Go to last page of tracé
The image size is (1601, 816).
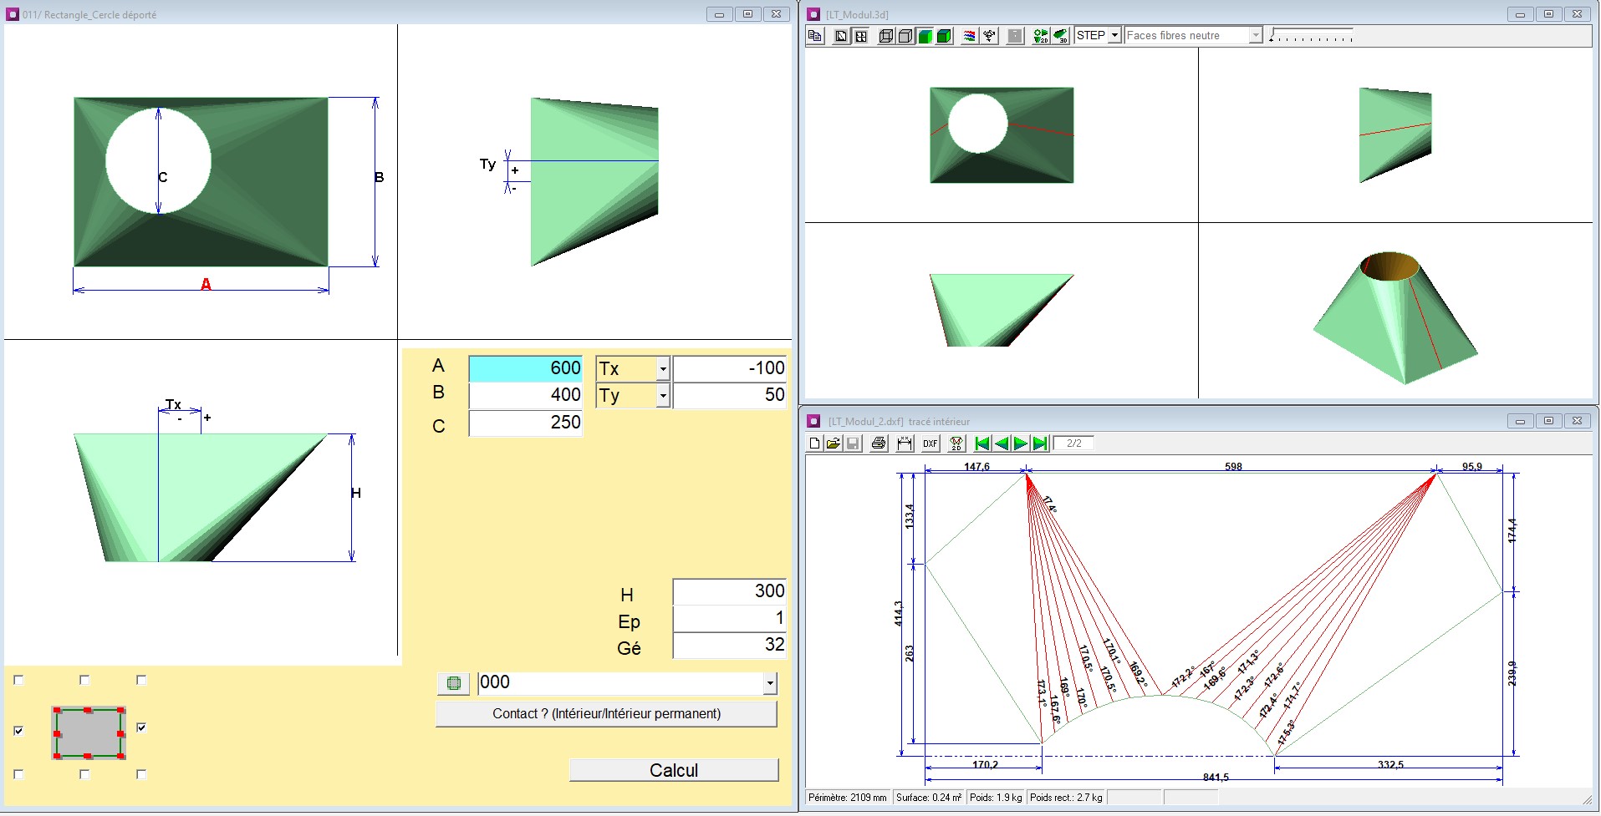point(1040,443)
